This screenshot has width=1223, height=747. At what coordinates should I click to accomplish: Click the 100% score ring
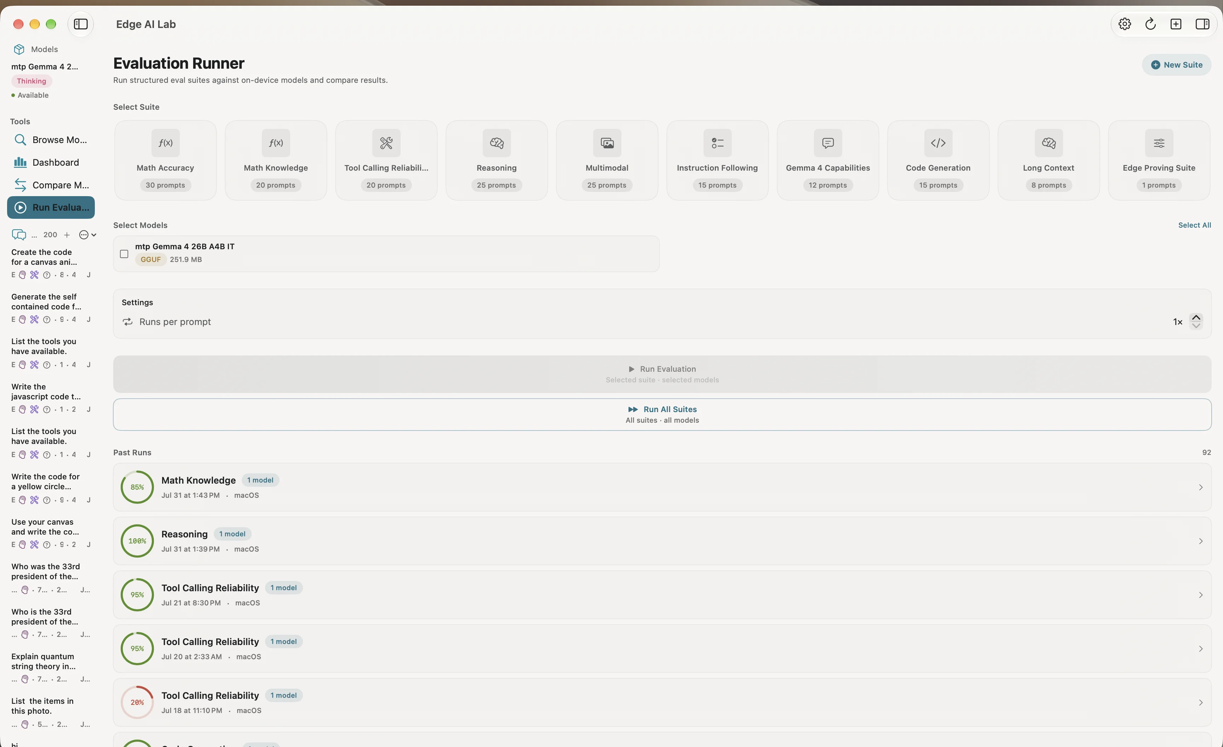137,541
